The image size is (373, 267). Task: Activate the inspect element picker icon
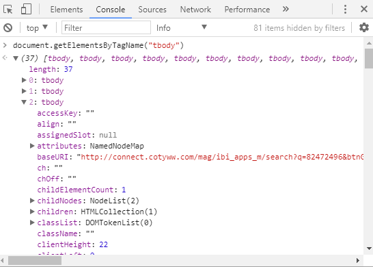point(8,10)
